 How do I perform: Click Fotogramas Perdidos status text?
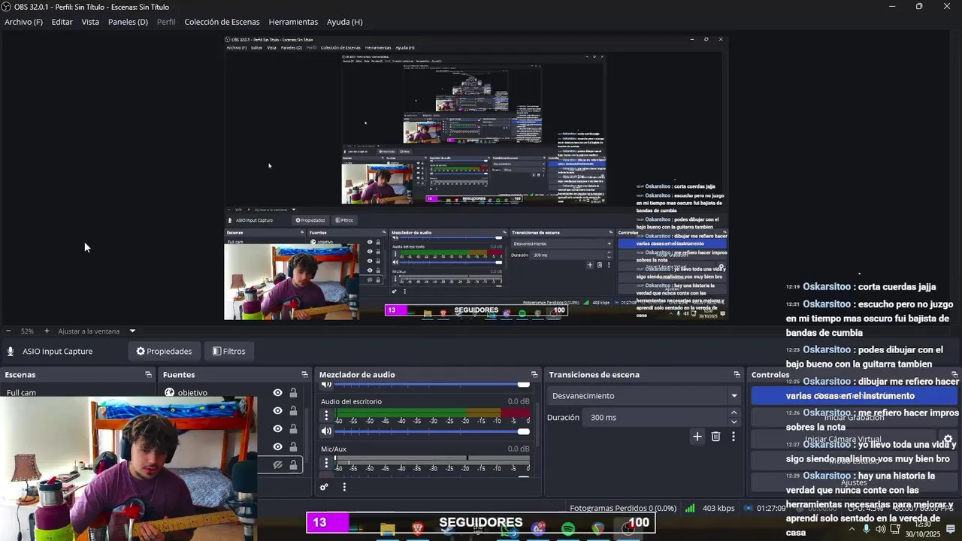click(x=623, y=508)
